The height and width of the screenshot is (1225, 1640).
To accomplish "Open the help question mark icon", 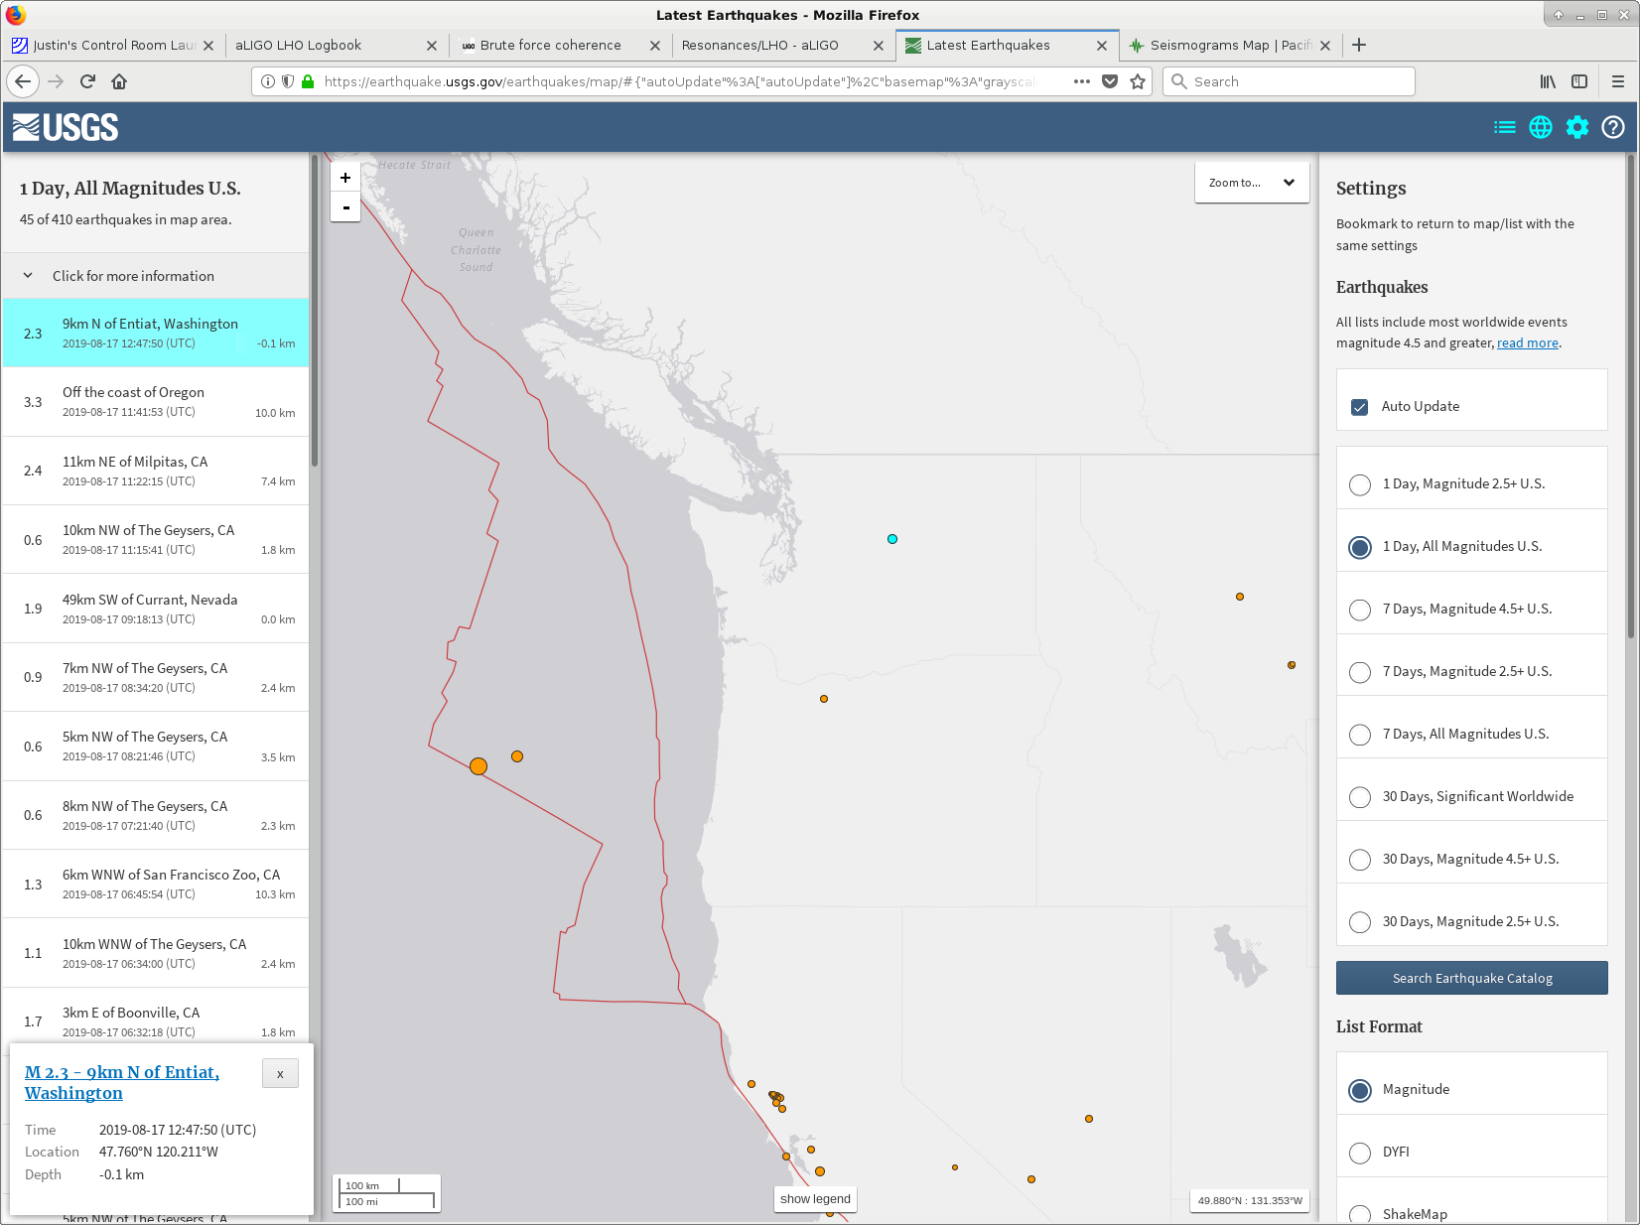I will coord(1613,127).
